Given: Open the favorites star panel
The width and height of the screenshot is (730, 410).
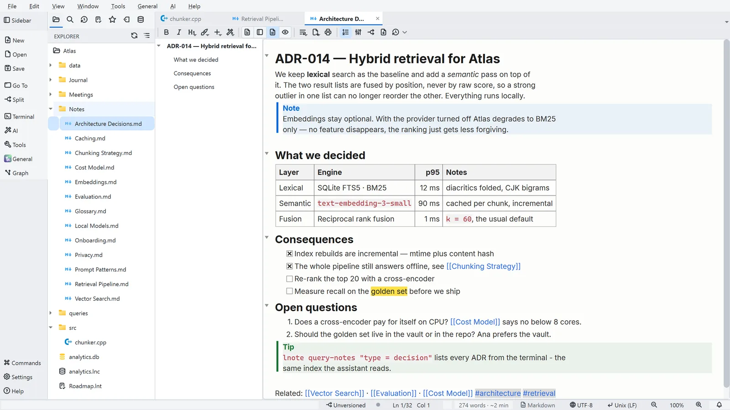Looking at the screenshot, I should pyautogui.click(x=112, y=20).
